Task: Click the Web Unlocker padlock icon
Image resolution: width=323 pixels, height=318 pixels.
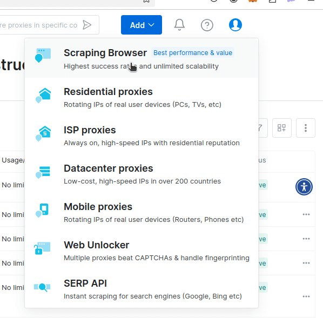Action: pos(42,248)
